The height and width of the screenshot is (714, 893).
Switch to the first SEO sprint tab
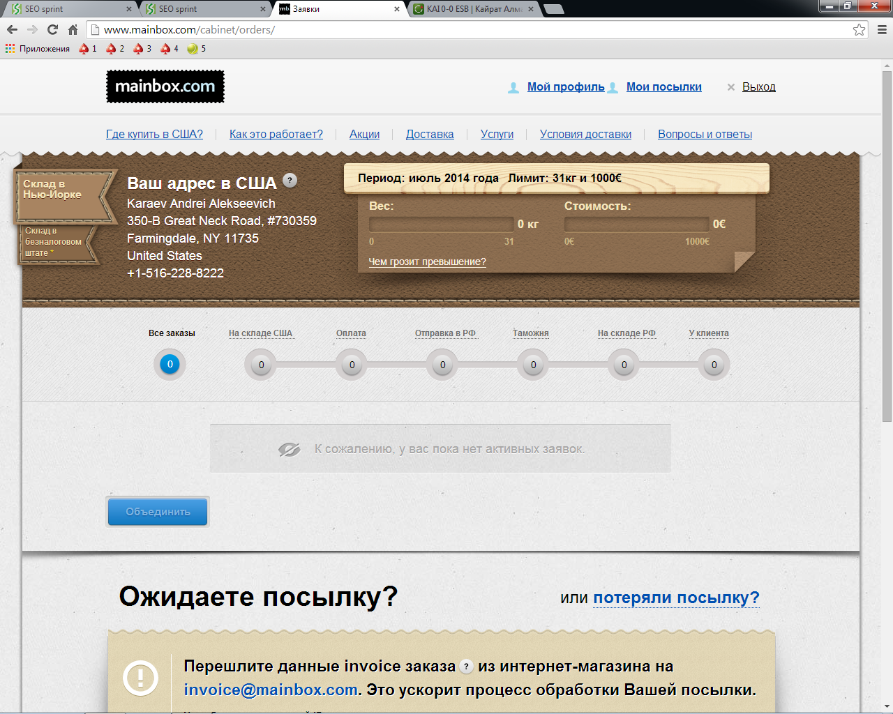68,9
